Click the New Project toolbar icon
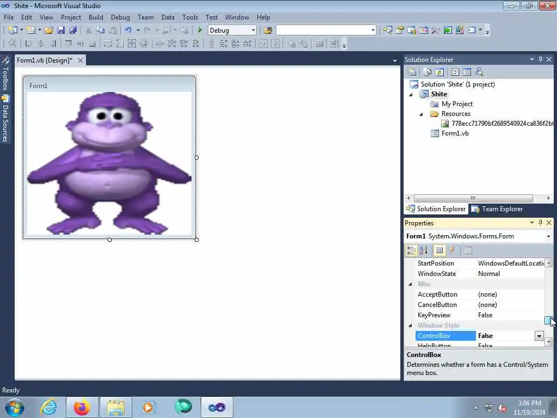The height and width of the screenshot is (418, 557). pyautogui.click(x=13, y=30)
